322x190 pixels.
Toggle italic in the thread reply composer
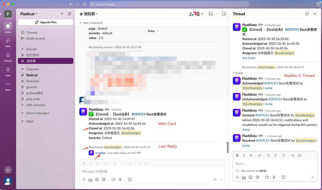(244, 155)
